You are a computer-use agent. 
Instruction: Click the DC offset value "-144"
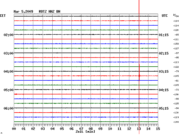tap(176, 122)
